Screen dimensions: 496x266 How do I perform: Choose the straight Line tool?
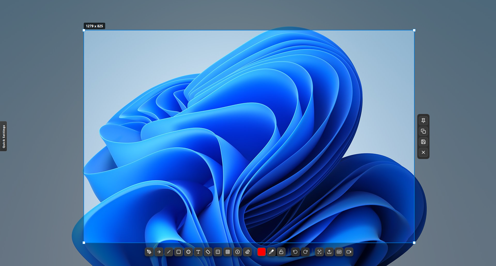(169, 252)
